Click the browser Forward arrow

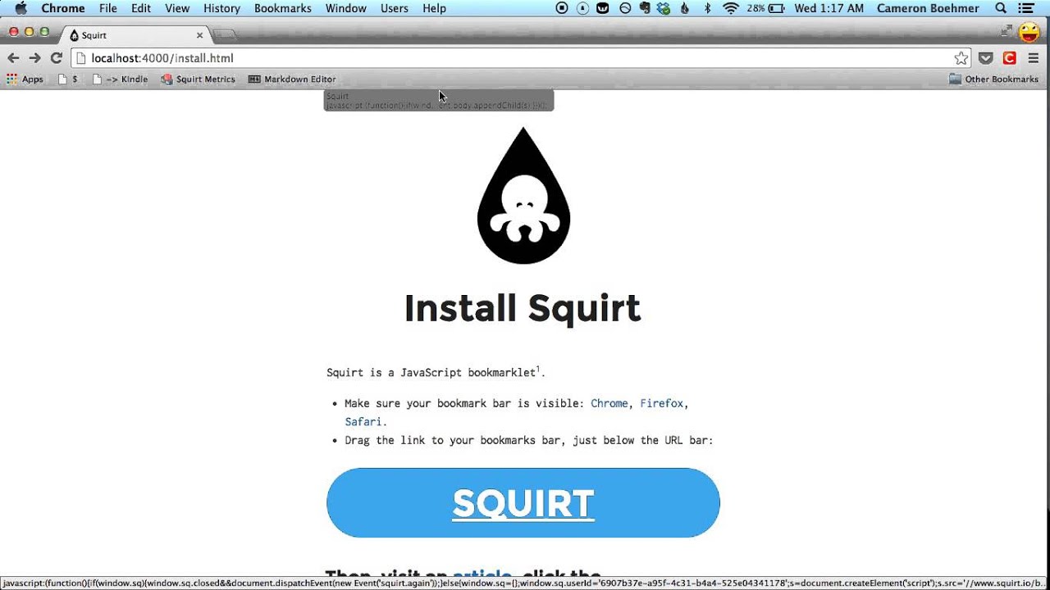point(34,58)
